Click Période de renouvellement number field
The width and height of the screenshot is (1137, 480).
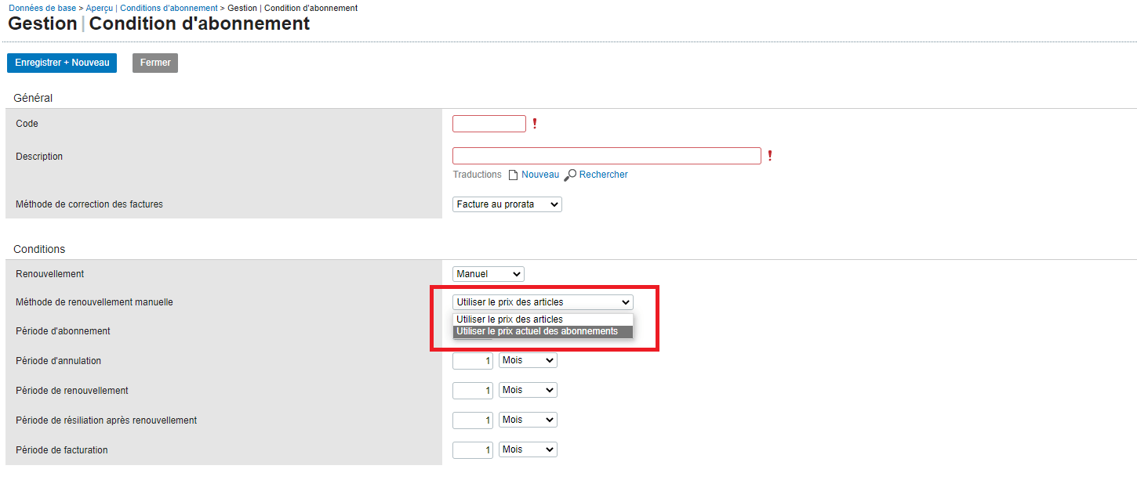[473, 391]
